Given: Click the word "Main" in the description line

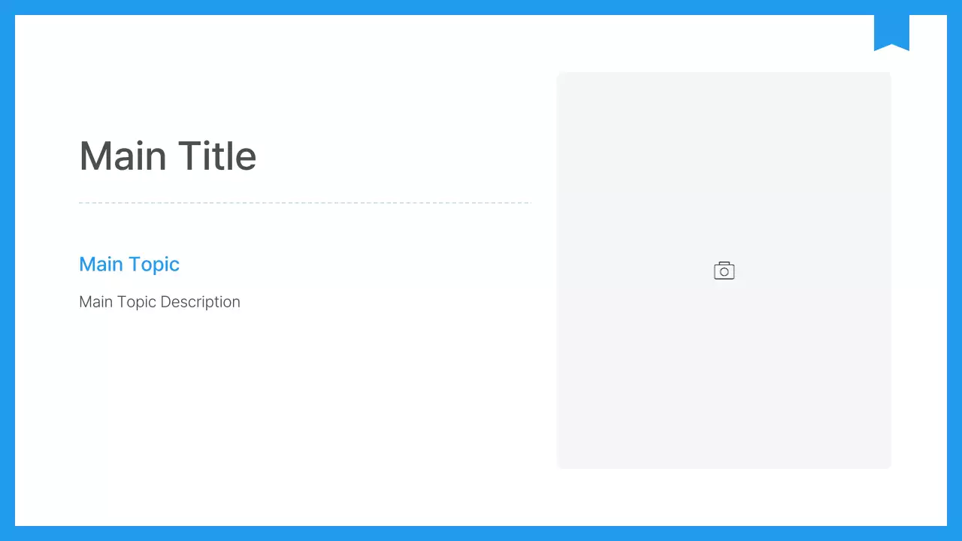Looking at the screenshot, I should pos(95,302).
